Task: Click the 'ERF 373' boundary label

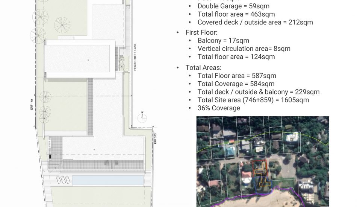Action: pyautogui.click(x=156, y=139)
